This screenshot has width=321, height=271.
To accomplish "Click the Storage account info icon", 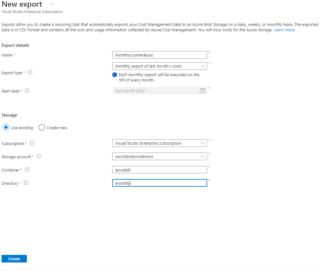I will pyautogui.click(x=39, y=156).
